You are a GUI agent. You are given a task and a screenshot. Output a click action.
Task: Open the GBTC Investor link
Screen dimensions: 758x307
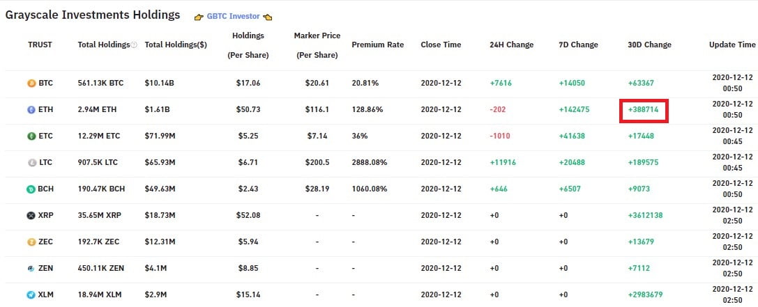click(x=233, y=16)
